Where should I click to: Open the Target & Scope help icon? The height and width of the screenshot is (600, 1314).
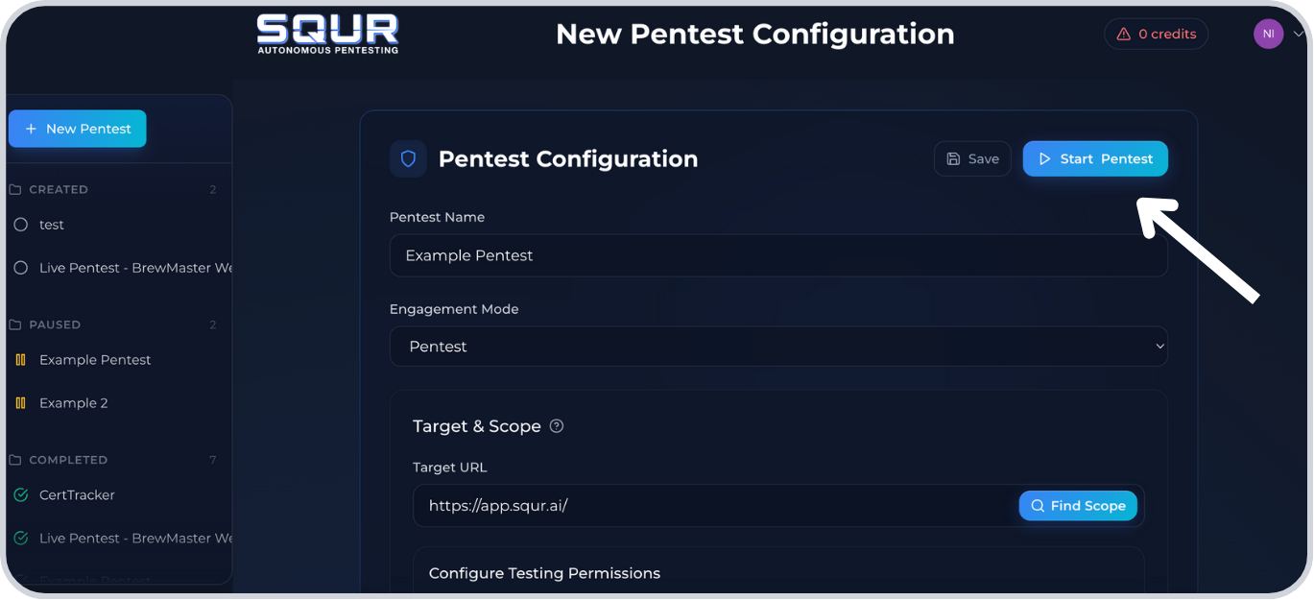tap(557, 425)
